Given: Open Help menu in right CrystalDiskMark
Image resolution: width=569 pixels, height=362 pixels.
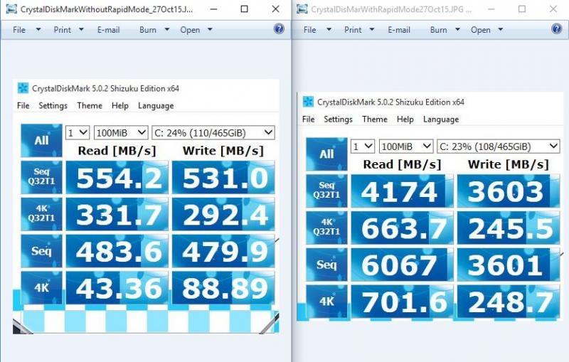Looking at the screenshot, I should click(x=405, y=119).
